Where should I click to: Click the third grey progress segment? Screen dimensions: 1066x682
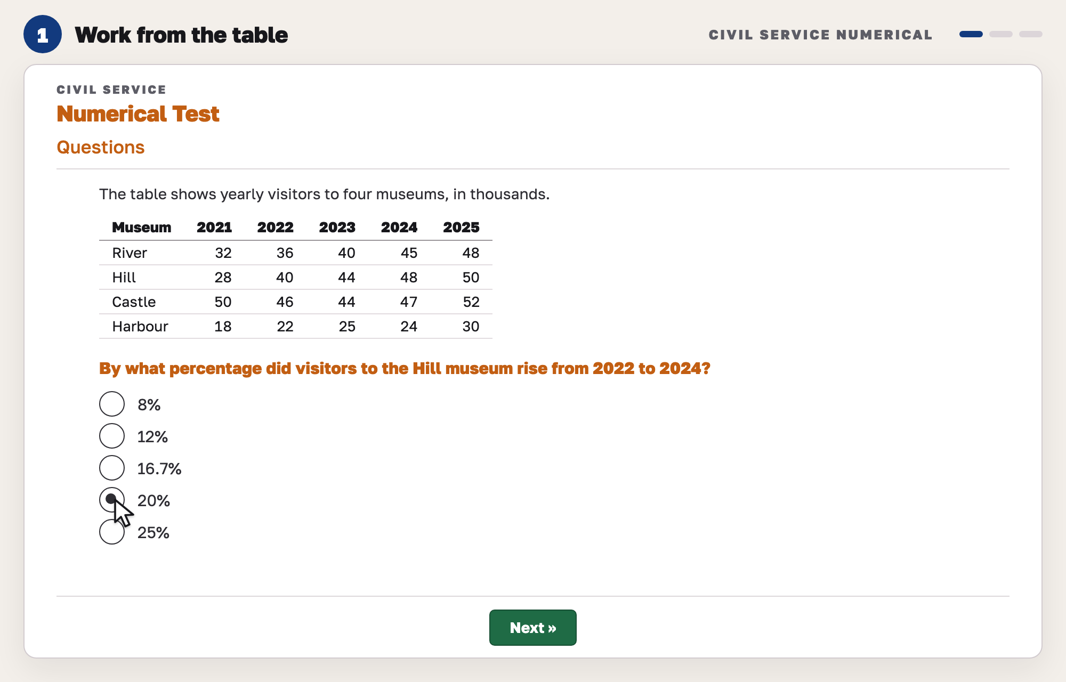point(1031,34)
